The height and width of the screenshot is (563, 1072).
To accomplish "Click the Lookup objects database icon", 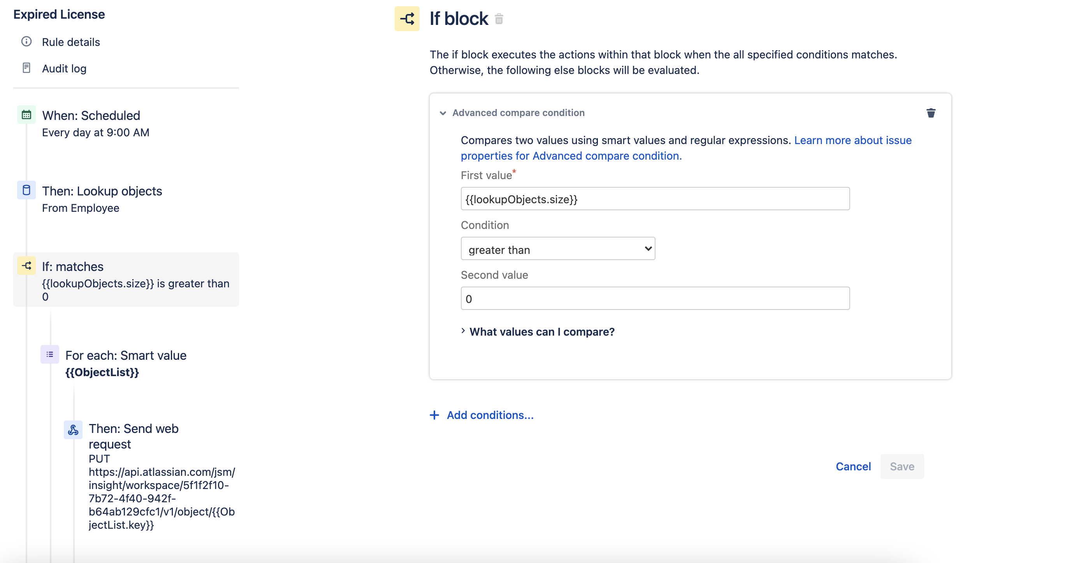I will 26,190.
